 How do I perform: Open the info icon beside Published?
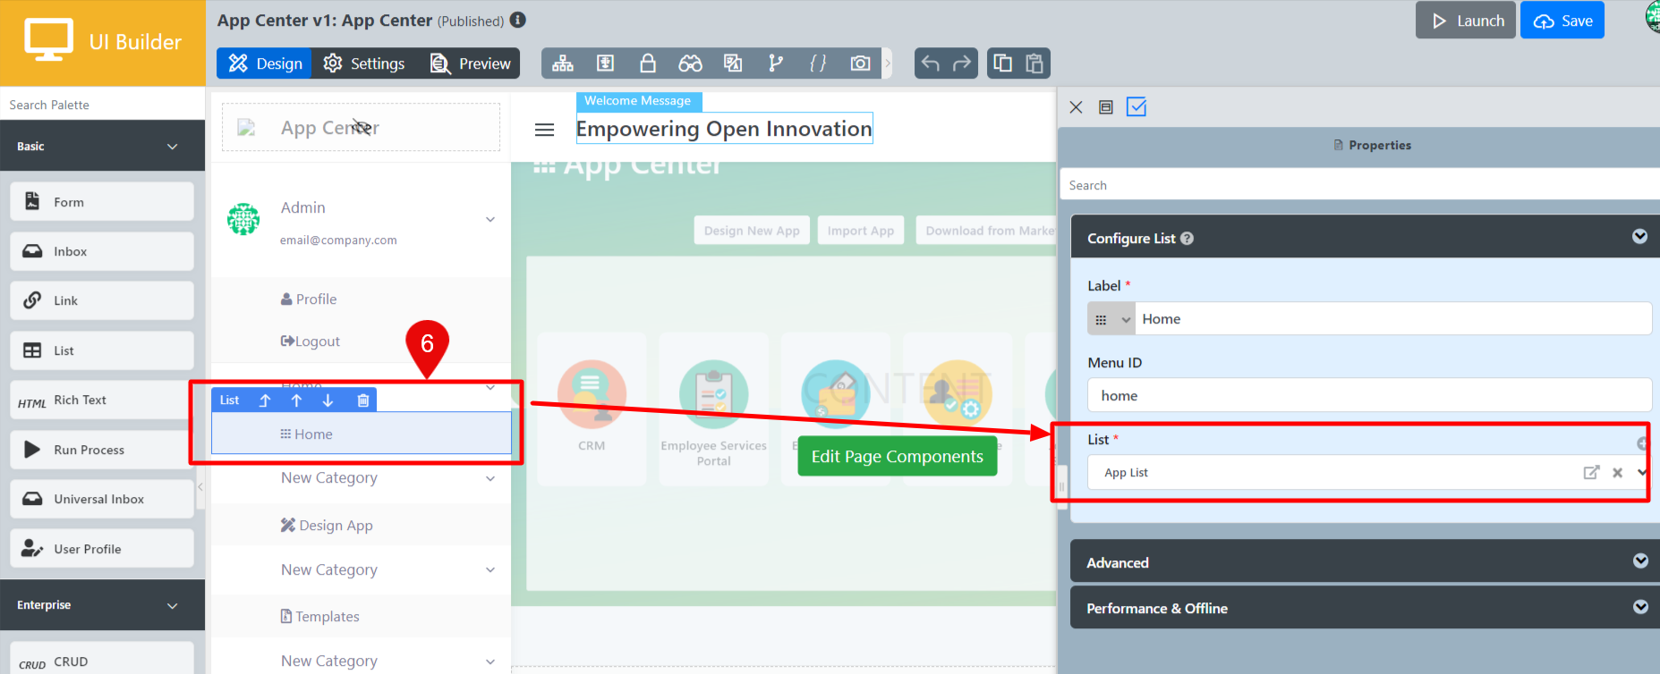tap(518, 20)
